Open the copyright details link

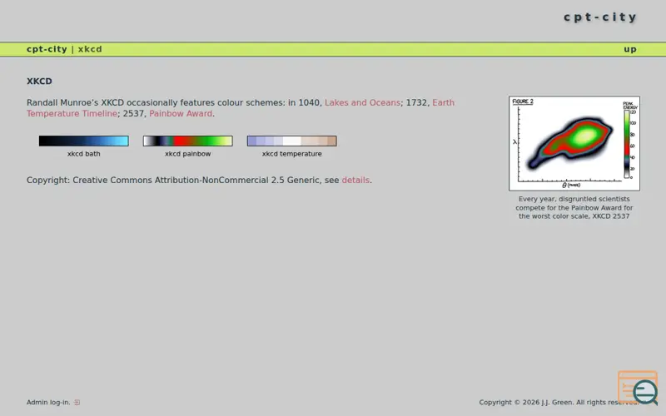(355, 180)
